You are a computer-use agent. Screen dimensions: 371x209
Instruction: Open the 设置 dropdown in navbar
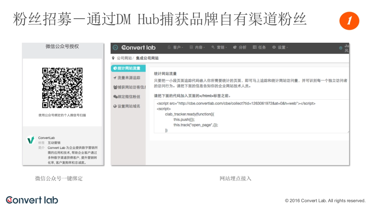280,47
